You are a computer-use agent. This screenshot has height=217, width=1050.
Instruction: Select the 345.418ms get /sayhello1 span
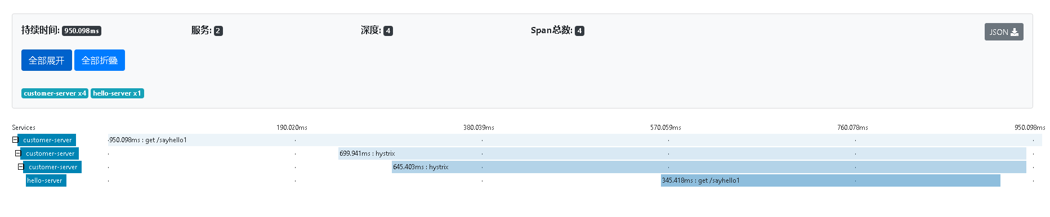(830, 180)
